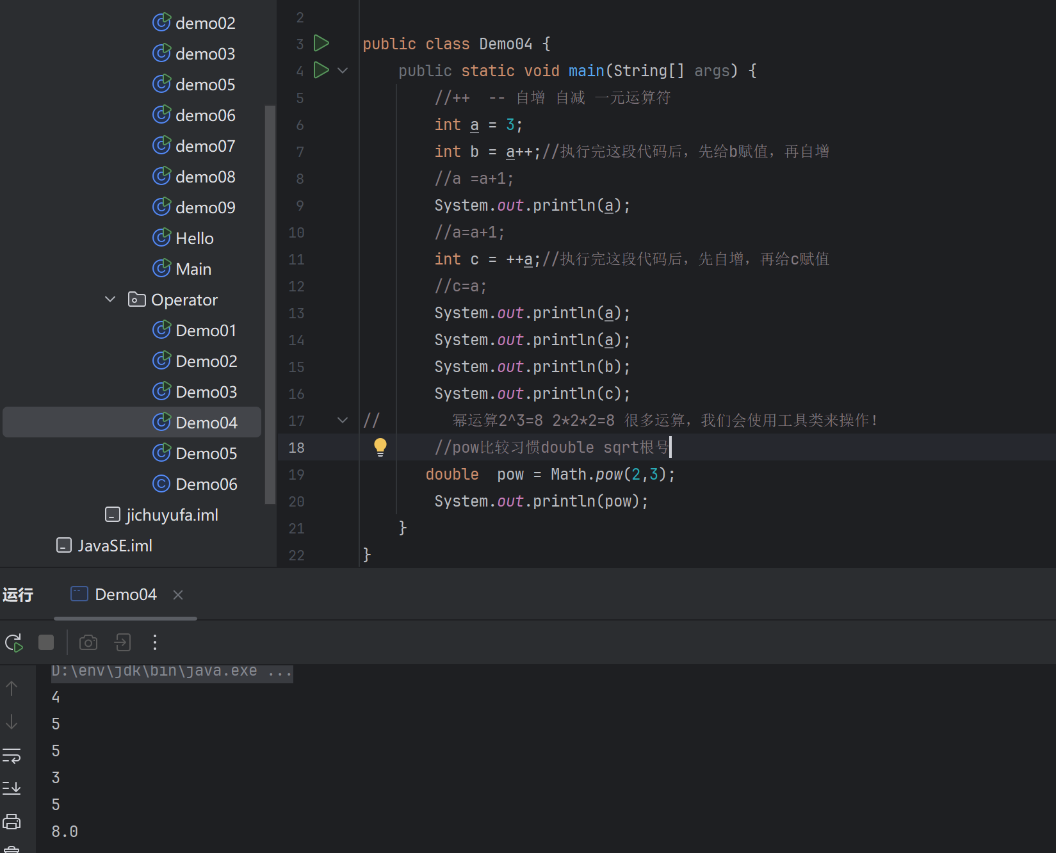Image resolution: width=1056 pixels, height=853 pixels.
Task: Click the java.exe command line in console
Action: click(x=172, y=671)
